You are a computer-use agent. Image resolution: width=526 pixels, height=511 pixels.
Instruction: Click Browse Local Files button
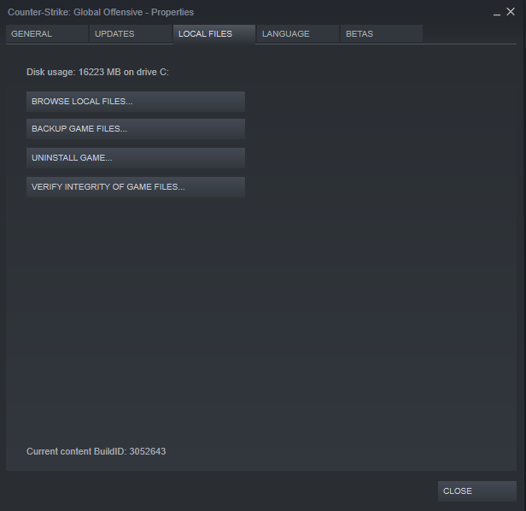click(x=136, y=102)
